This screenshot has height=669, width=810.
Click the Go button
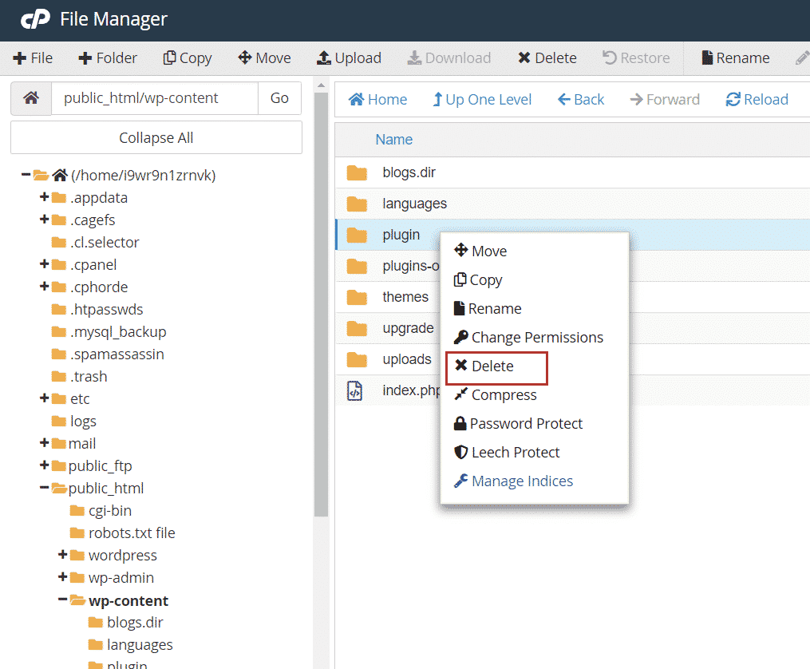pos(279,97)
